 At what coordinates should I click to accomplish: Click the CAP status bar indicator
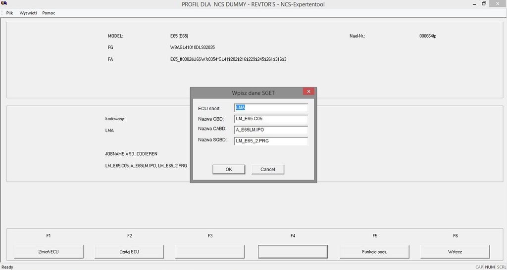coord(479,267)
